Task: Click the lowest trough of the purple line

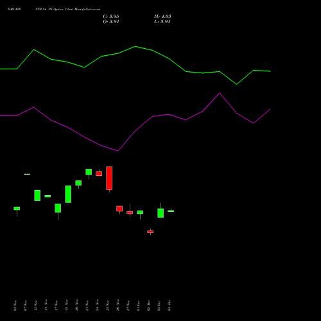Action: pyautogui.click(x=118, y=151)
